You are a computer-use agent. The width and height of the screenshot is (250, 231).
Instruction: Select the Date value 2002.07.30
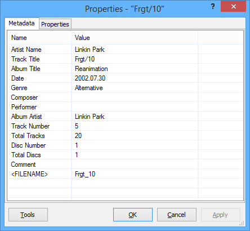click(x=90, y=78)
